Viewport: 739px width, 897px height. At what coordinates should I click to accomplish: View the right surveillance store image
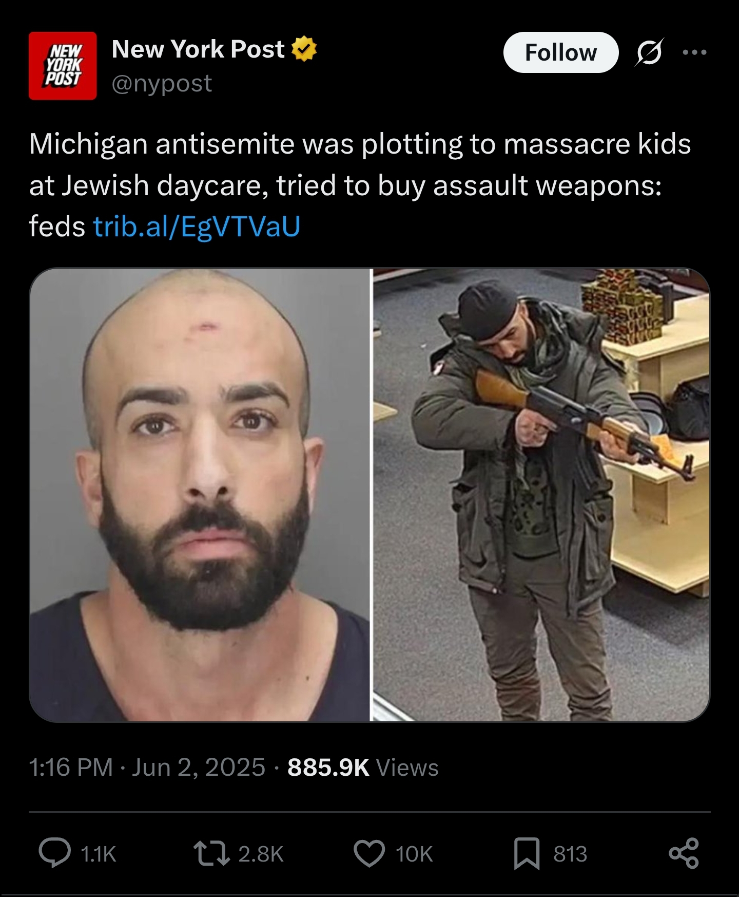[x=541, y=495]
